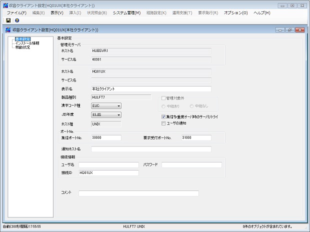Open the ヘルプ(H) menu
Viewport: 310px width, 232px height.
pyautogui.click(x=262, y=12)
